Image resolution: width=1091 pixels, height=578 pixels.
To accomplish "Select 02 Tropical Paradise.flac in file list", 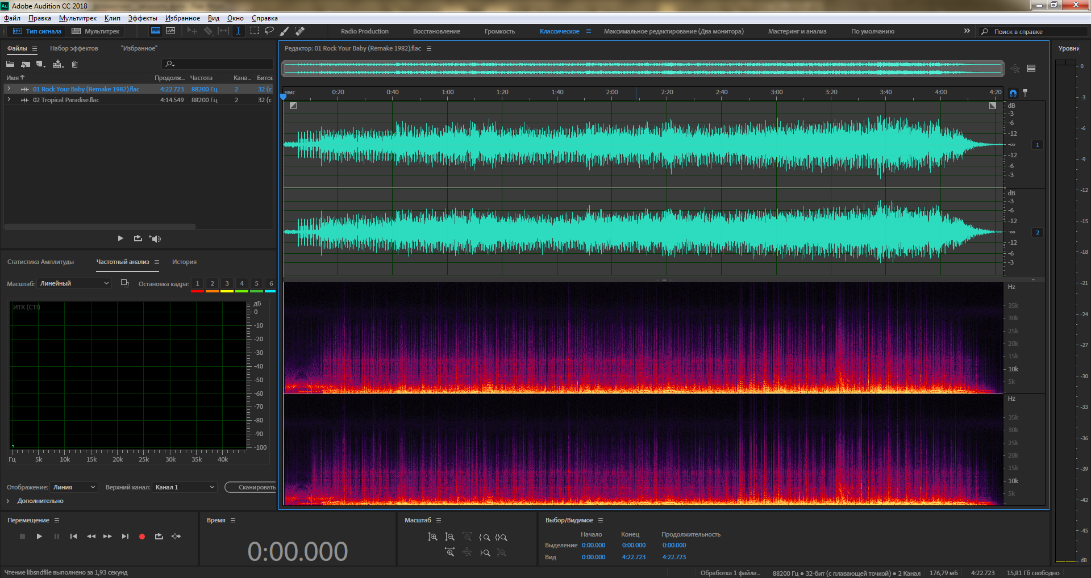I will pyautogui.click(x=66, y=100).
